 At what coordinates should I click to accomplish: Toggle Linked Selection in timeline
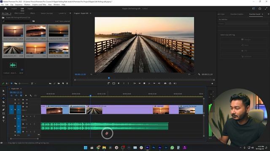pyautogui.click(x=21, y=96)
